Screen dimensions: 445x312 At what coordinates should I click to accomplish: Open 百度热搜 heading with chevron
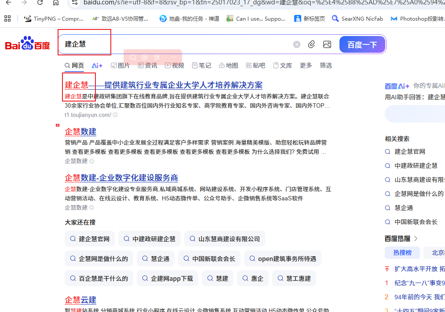[x=401, y=239]
